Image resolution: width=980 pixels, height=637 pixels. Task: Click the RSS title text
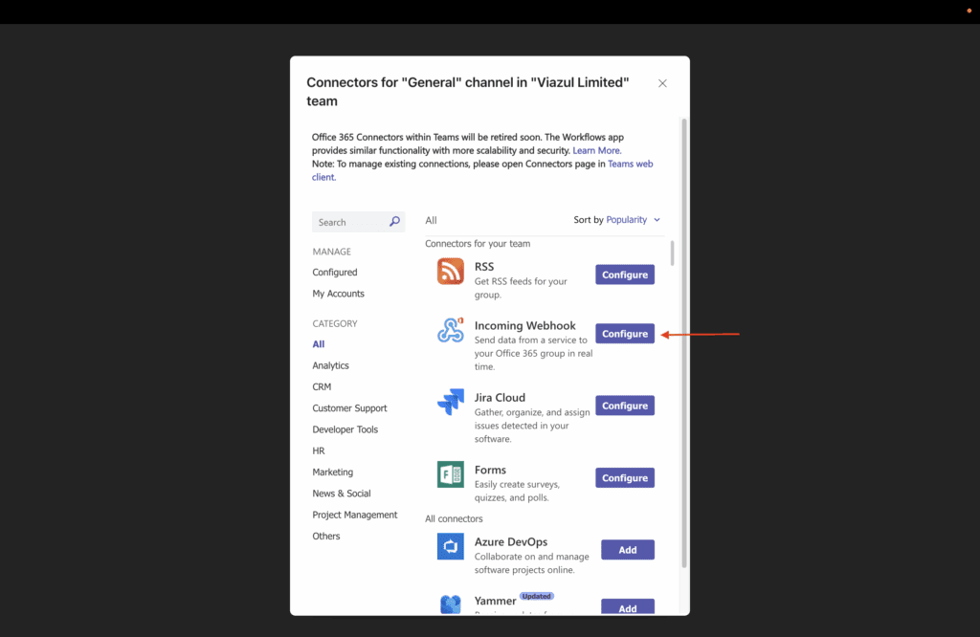[483, 267]
